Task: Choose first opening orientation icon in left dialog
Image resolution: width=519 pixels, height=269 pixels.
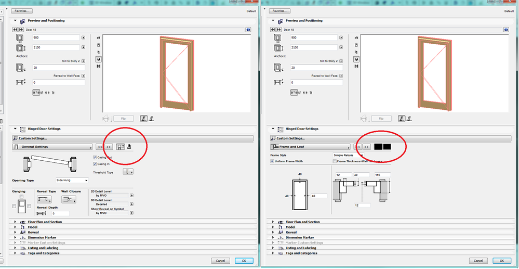Action: [143, 118]
